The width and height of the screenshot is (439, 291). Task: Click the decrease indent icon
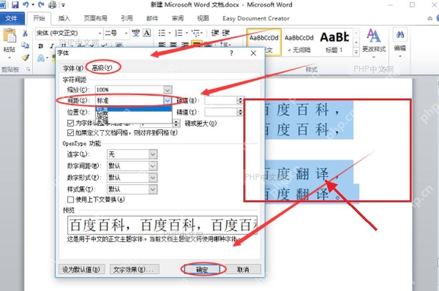(x=215, y=33)
